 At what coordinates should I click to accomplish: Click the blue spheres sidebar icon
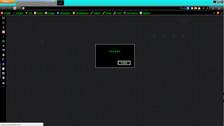[x=3, y=59]
